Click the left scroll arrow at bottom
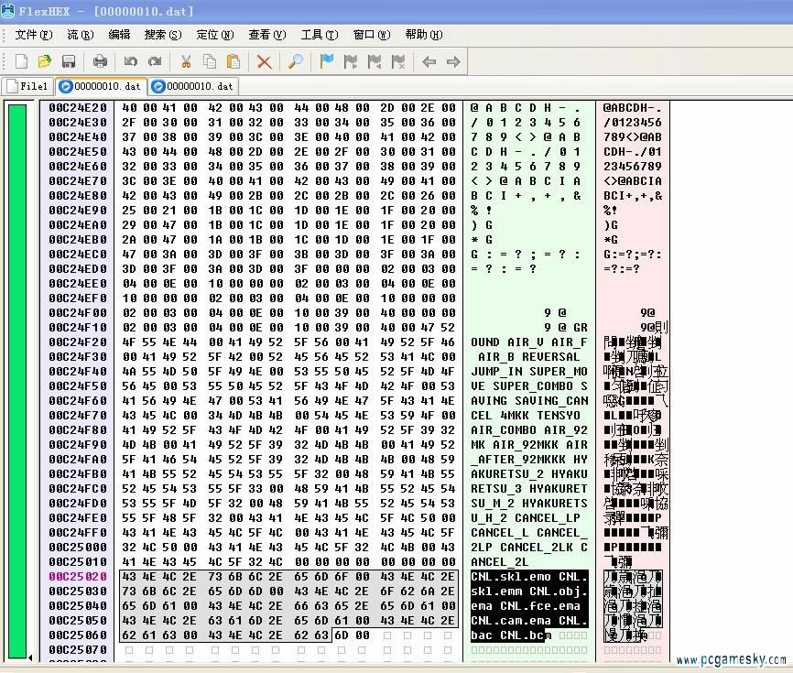The width and height of the screenshot is (793, 673). coord(30,657)
